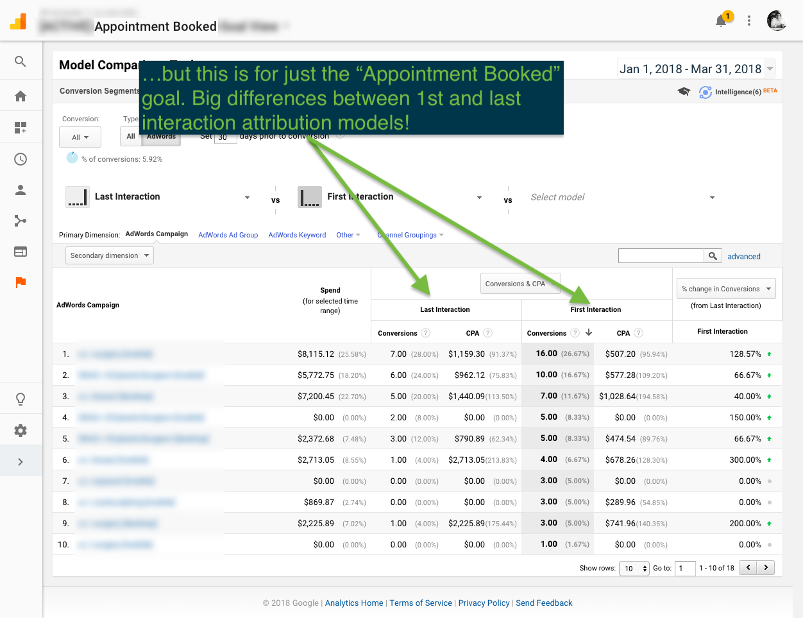Open Terms of Service link
This screenshot has height=618, width=803.
(x=421, y=603)
